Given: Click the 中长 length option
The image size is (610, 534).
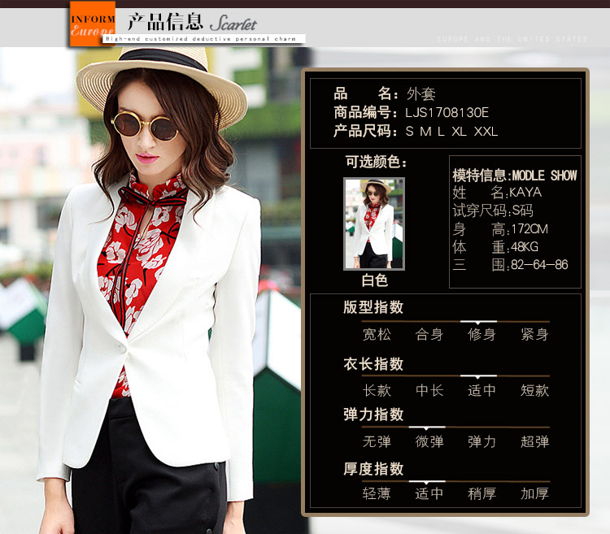Looking at the screenshot, I should click(x=429, y=390).
